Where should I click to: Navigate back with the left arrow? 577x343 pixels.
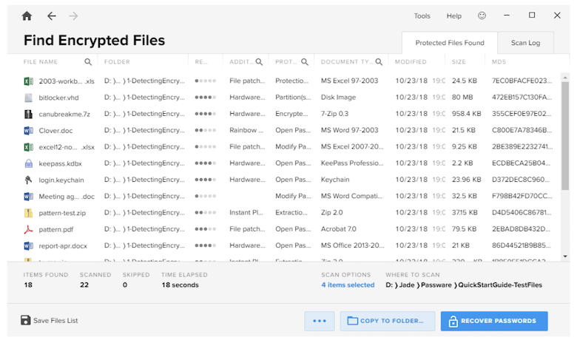(52, 16)
